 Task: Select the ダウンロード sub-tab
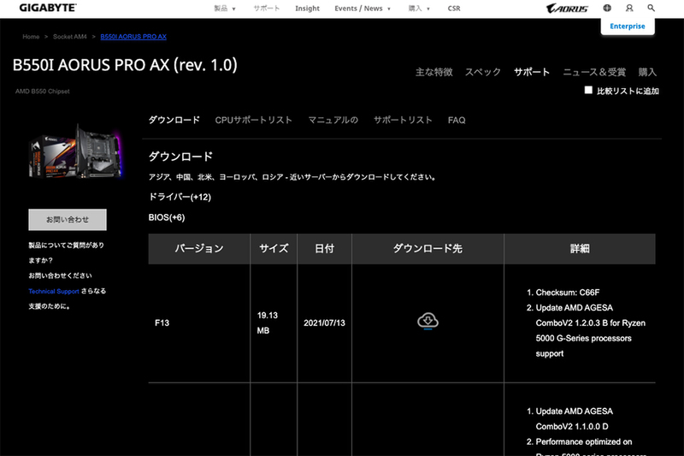pyautogui.click(x=174, y=120)
